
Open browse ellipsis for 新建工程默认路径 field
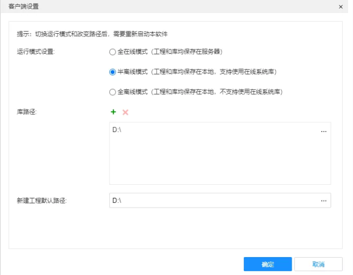point(324,201)
